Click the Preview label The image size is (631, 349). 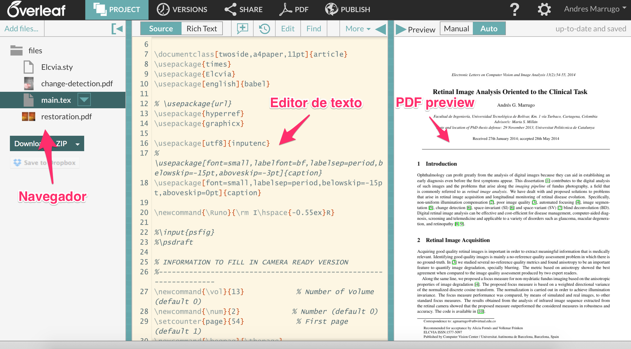coord(421,29)
